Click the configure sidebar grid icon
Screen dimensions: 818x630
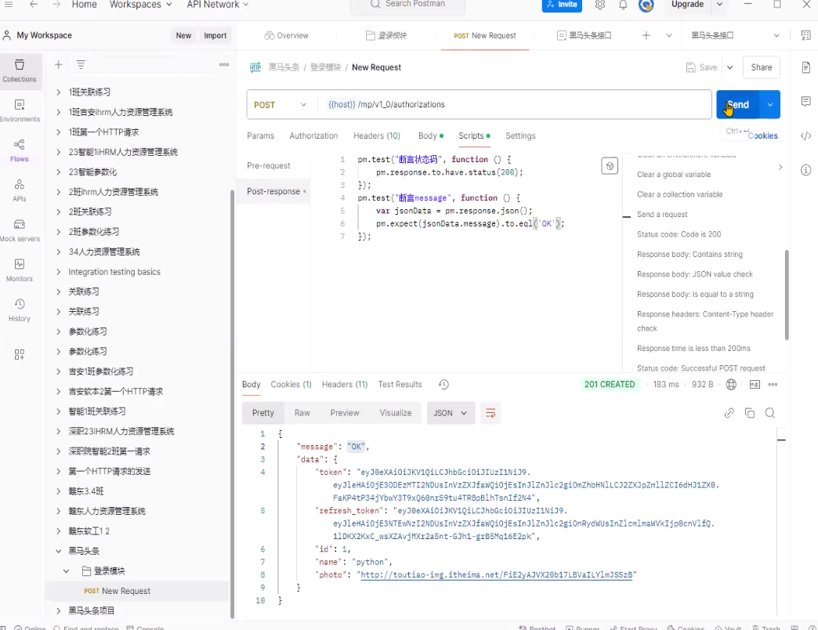[20, 355]
